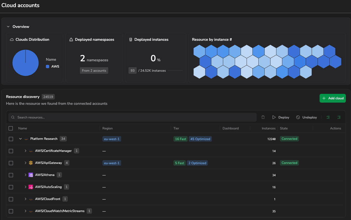The image size is (351, 220).
Task: Check the AWS/CloudFront row checkbox
Action: (11, 199)
